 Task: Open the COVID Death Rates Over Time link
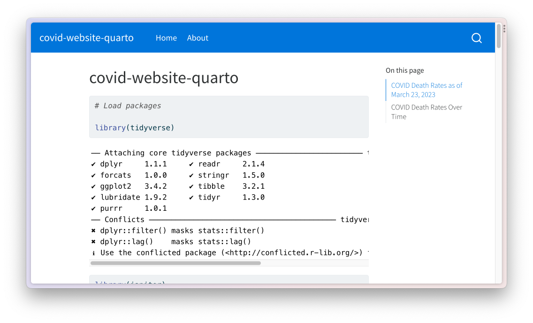[426, 112]
